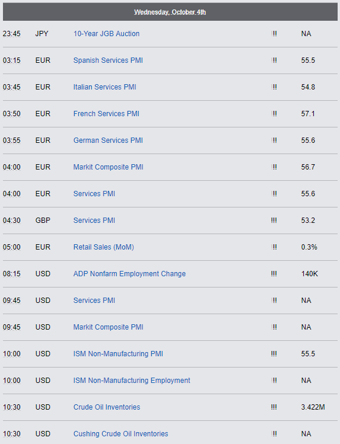The image size is (340, 444).
Task: Click the importance icon for ISM Non-Manufacturing PMI
Action: click(274, 354)
